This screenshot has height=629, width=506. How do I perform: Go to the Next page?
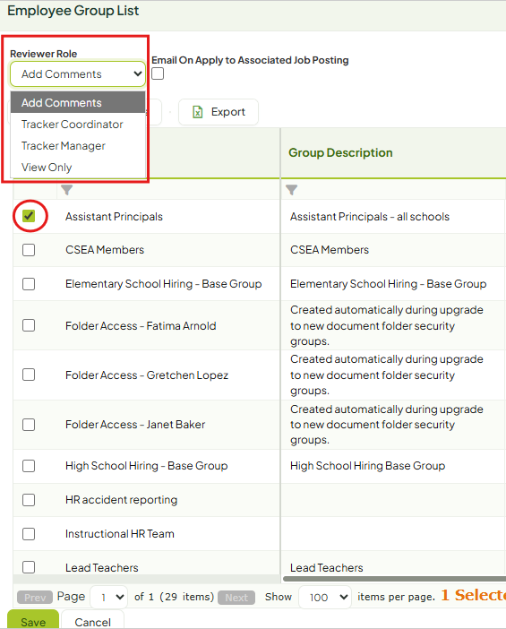(x=236, y=598)
